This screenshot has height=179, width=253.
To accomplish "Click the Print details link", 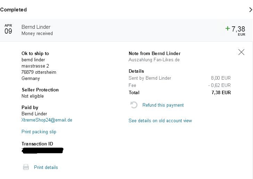I will click(46, 168).
